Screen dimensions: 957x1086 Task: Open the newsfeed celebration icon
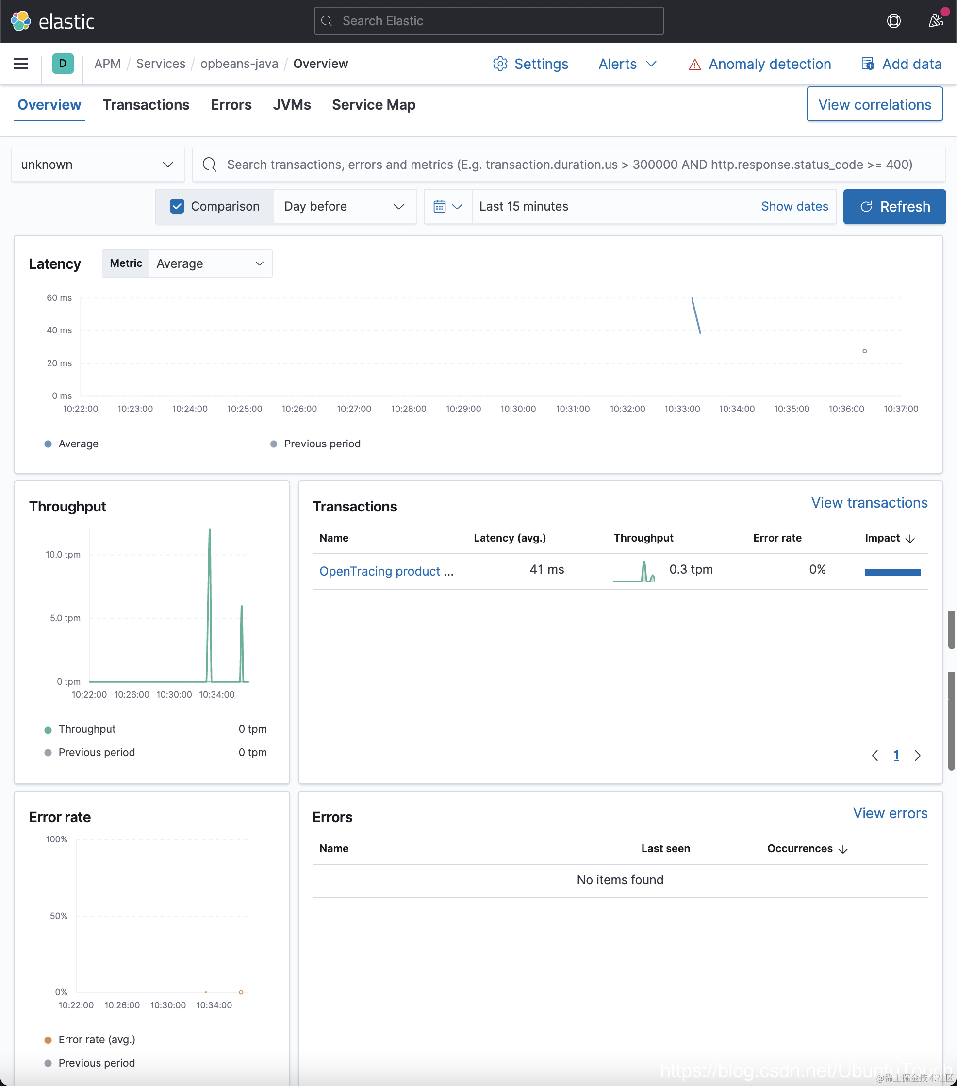pyautogui.click(x=936, y=21)
